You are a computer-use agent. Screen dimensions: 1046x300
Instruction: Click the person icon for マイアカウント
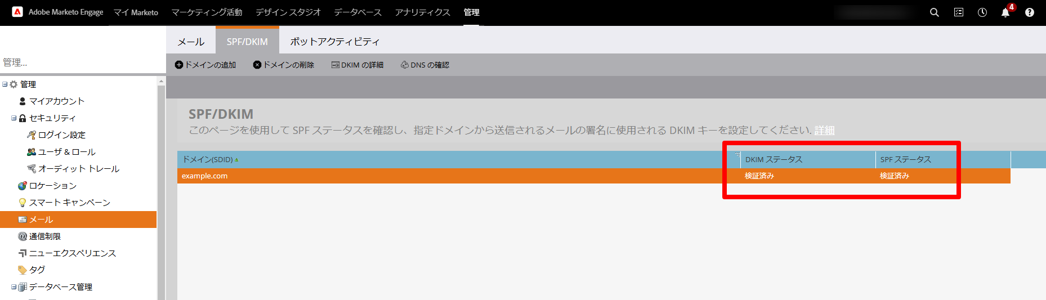pyautogui.click(x=23, y=101)
